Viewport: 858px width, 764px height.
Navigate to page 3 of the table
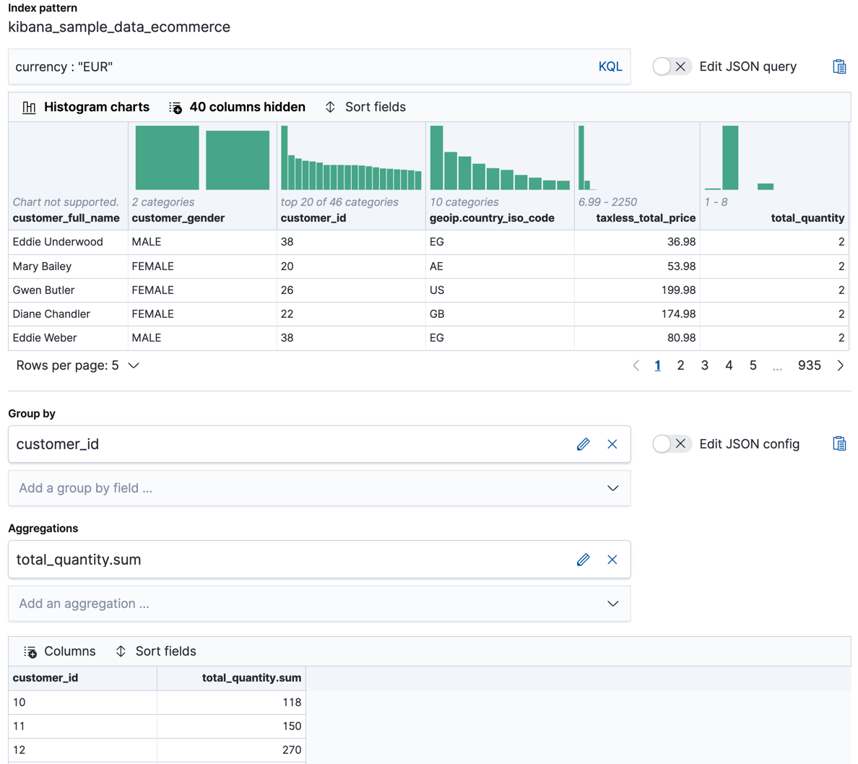pos(705,365)
